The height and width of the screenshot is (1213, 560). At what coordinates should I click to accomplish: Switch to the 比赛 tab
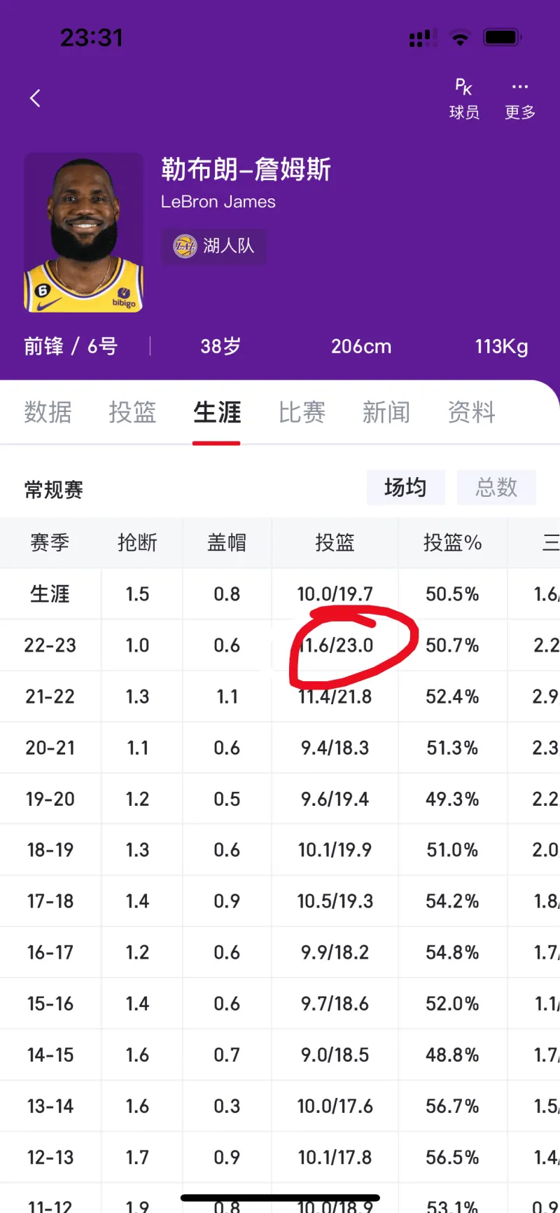[302, 412]
